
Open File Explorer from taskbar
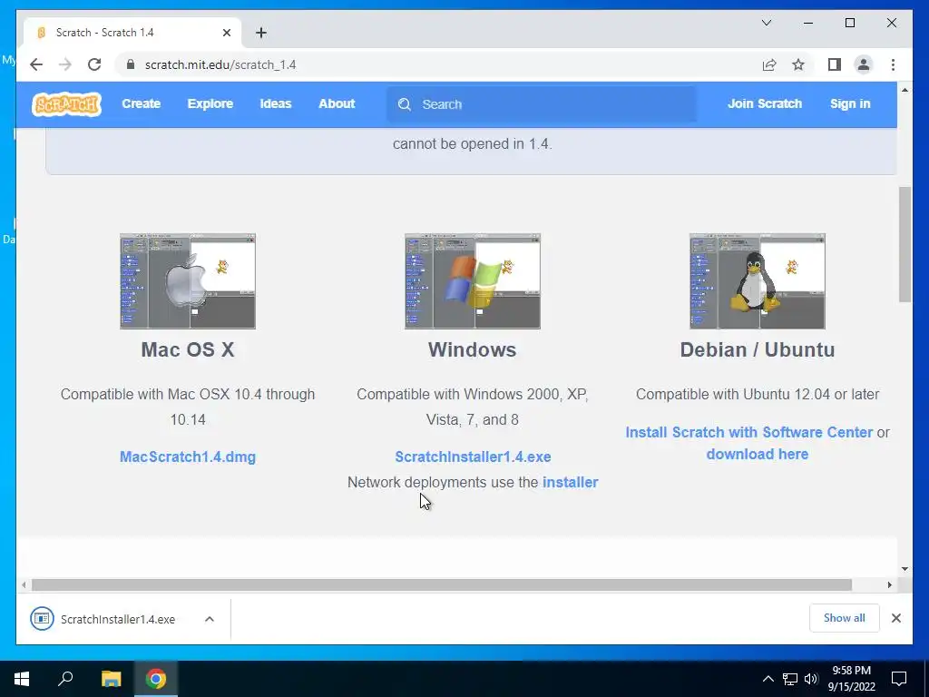pos(111,679)
